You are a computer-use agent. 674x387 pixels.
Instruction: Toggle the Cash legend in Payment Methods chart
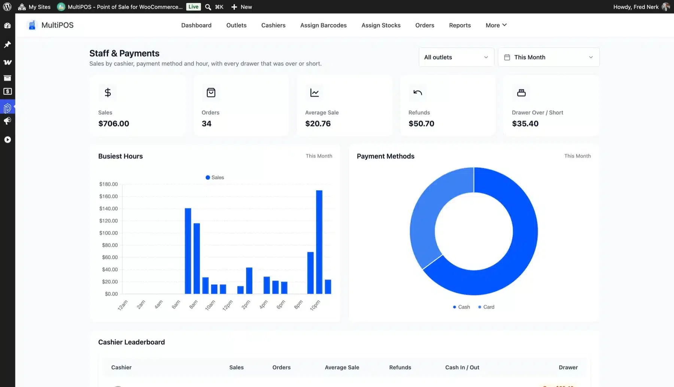[461, 307]
